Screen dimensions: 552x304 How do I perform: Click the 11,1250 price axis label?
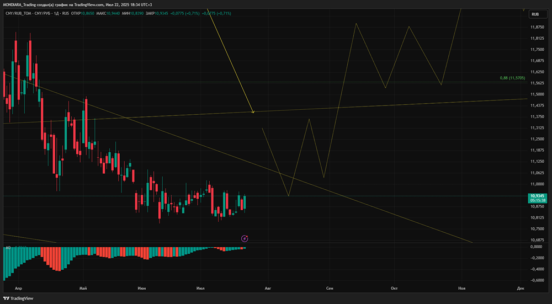tap(537, 162)
